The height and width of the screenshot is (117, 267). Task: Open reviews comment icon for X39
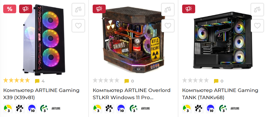[37, 81]
